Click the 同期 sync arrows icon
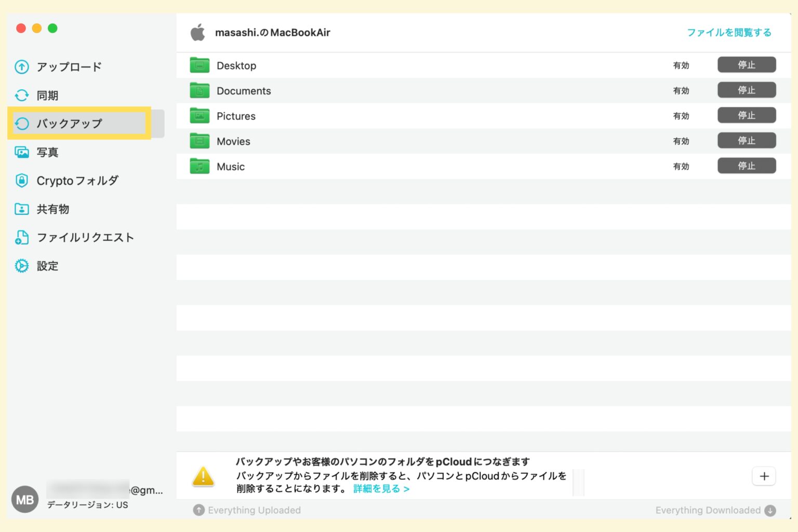 (x=22, y=96)
